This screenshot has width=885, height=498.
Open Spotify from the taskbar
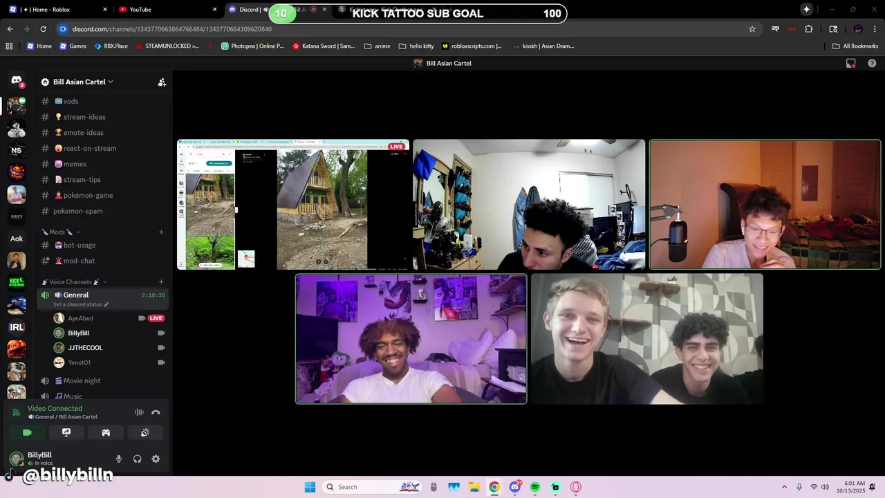point(535,487)
